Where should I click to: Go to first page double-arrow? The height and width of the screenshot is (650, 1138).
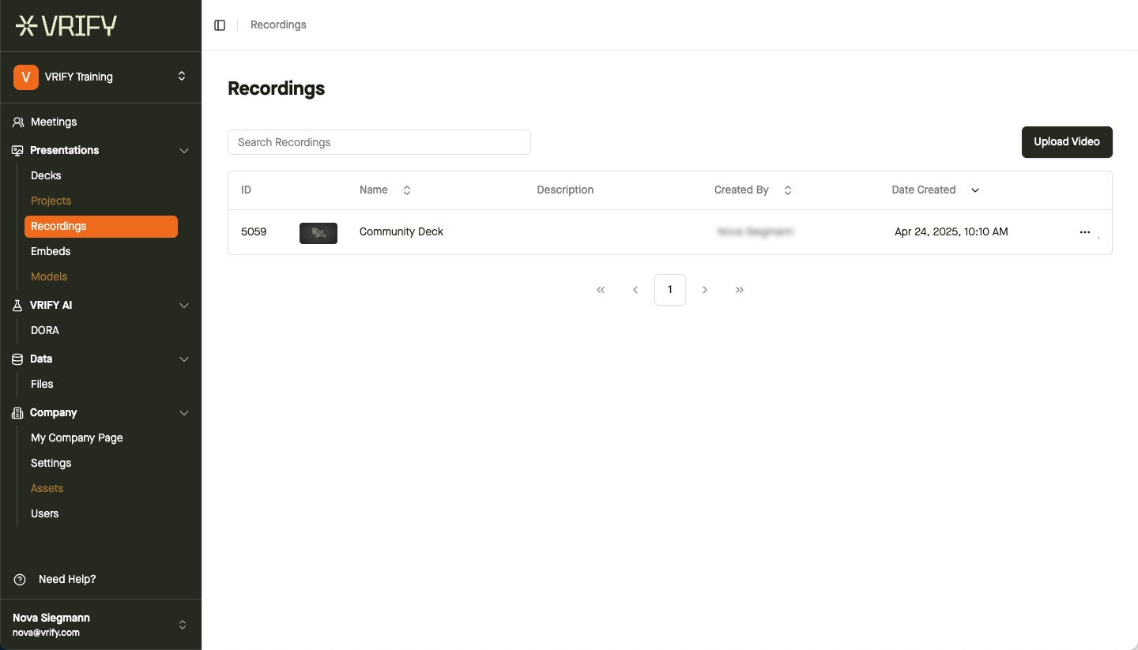pos(601,290)
